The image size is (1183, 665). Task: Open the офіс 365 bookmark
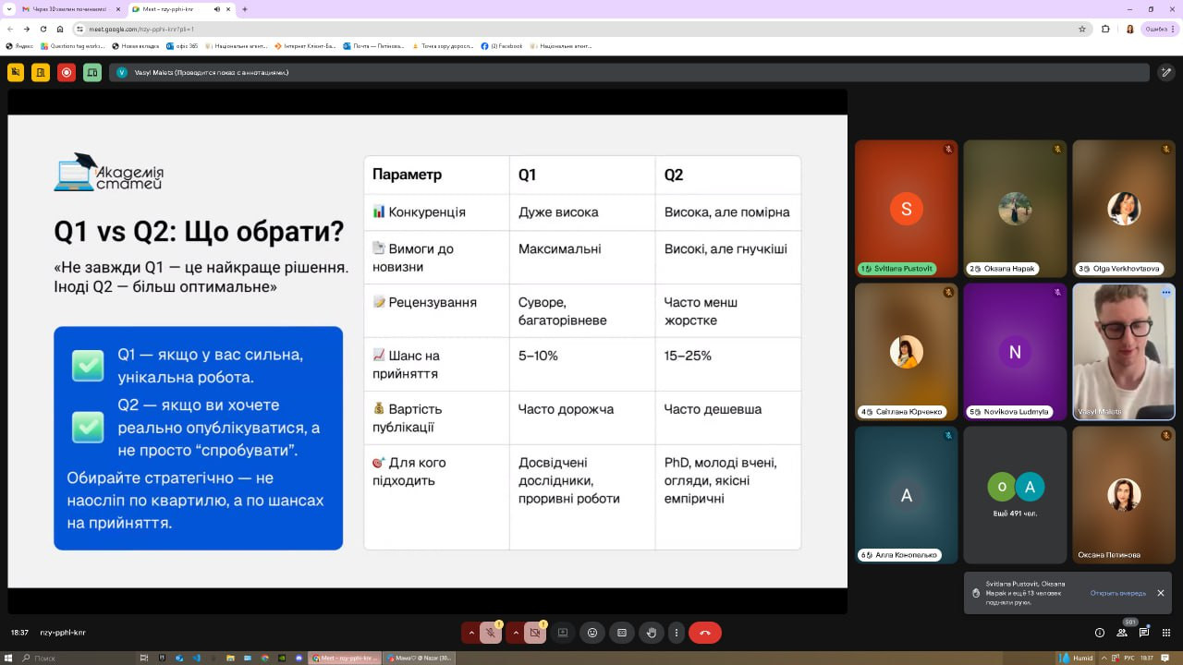(x=182, y=45)
